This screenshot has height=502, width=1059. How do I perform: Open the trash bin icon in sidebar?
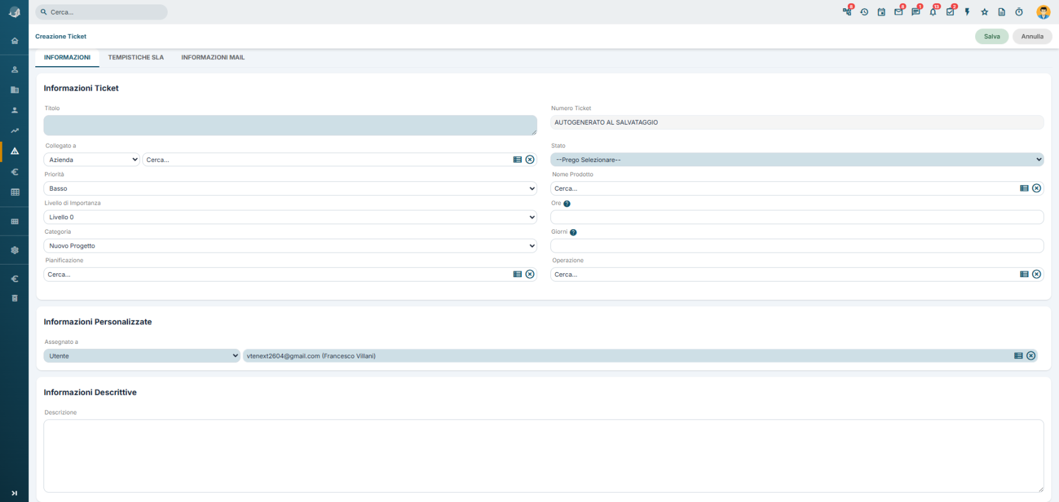point(14,299)
